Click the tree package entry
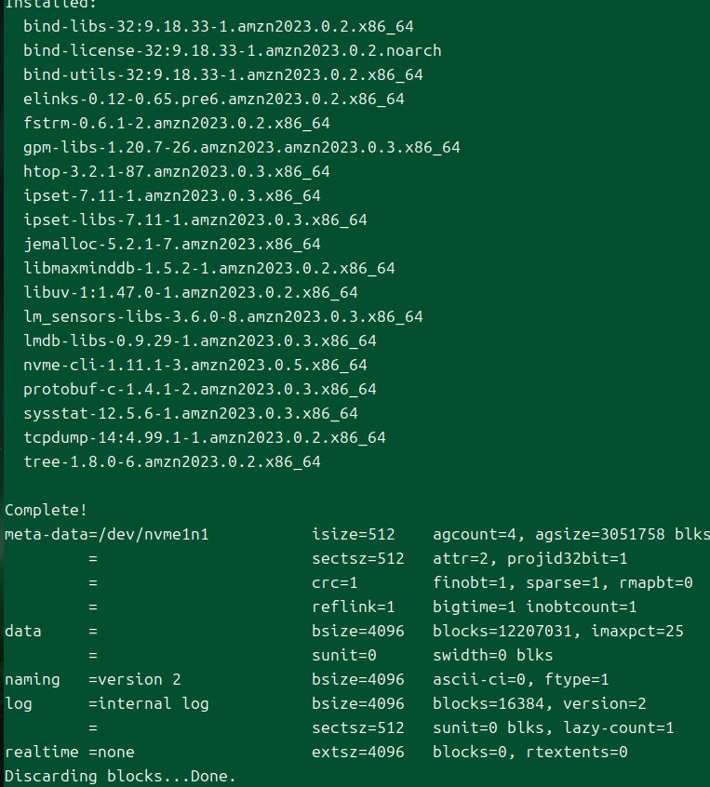 click(x=172, y=461)
